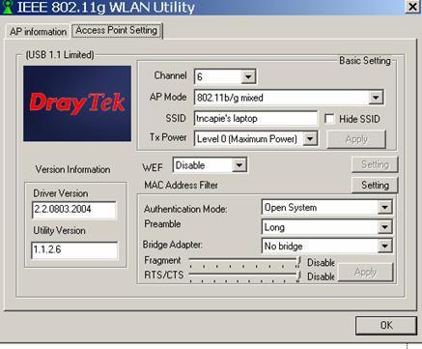
Task: Close the WLAN Utility window
Action: 412,7
